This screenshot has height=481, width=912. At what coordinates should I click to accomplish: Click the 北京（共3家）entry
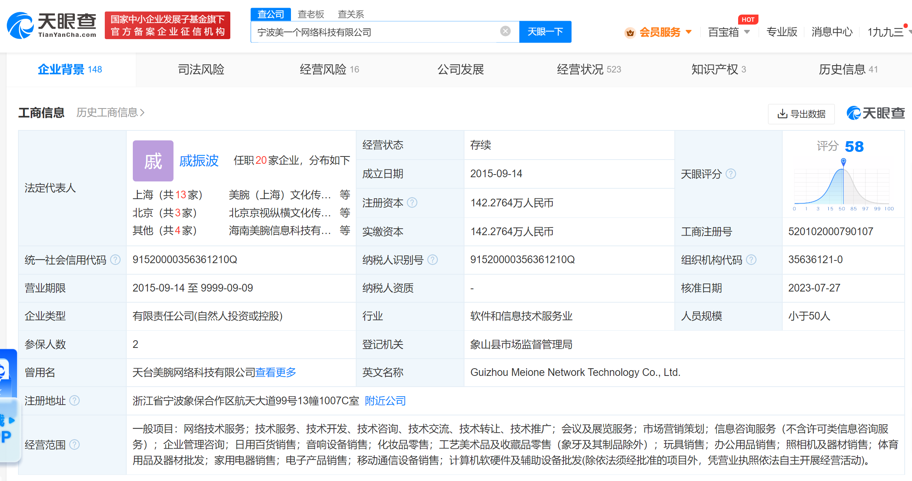click(165, 212)
